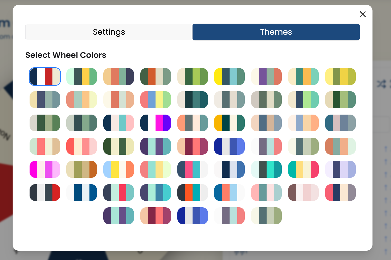Select the coral and crimson theme
This screenshot has height=260, width=391.
pyautogui.click(x=156, y=216)
